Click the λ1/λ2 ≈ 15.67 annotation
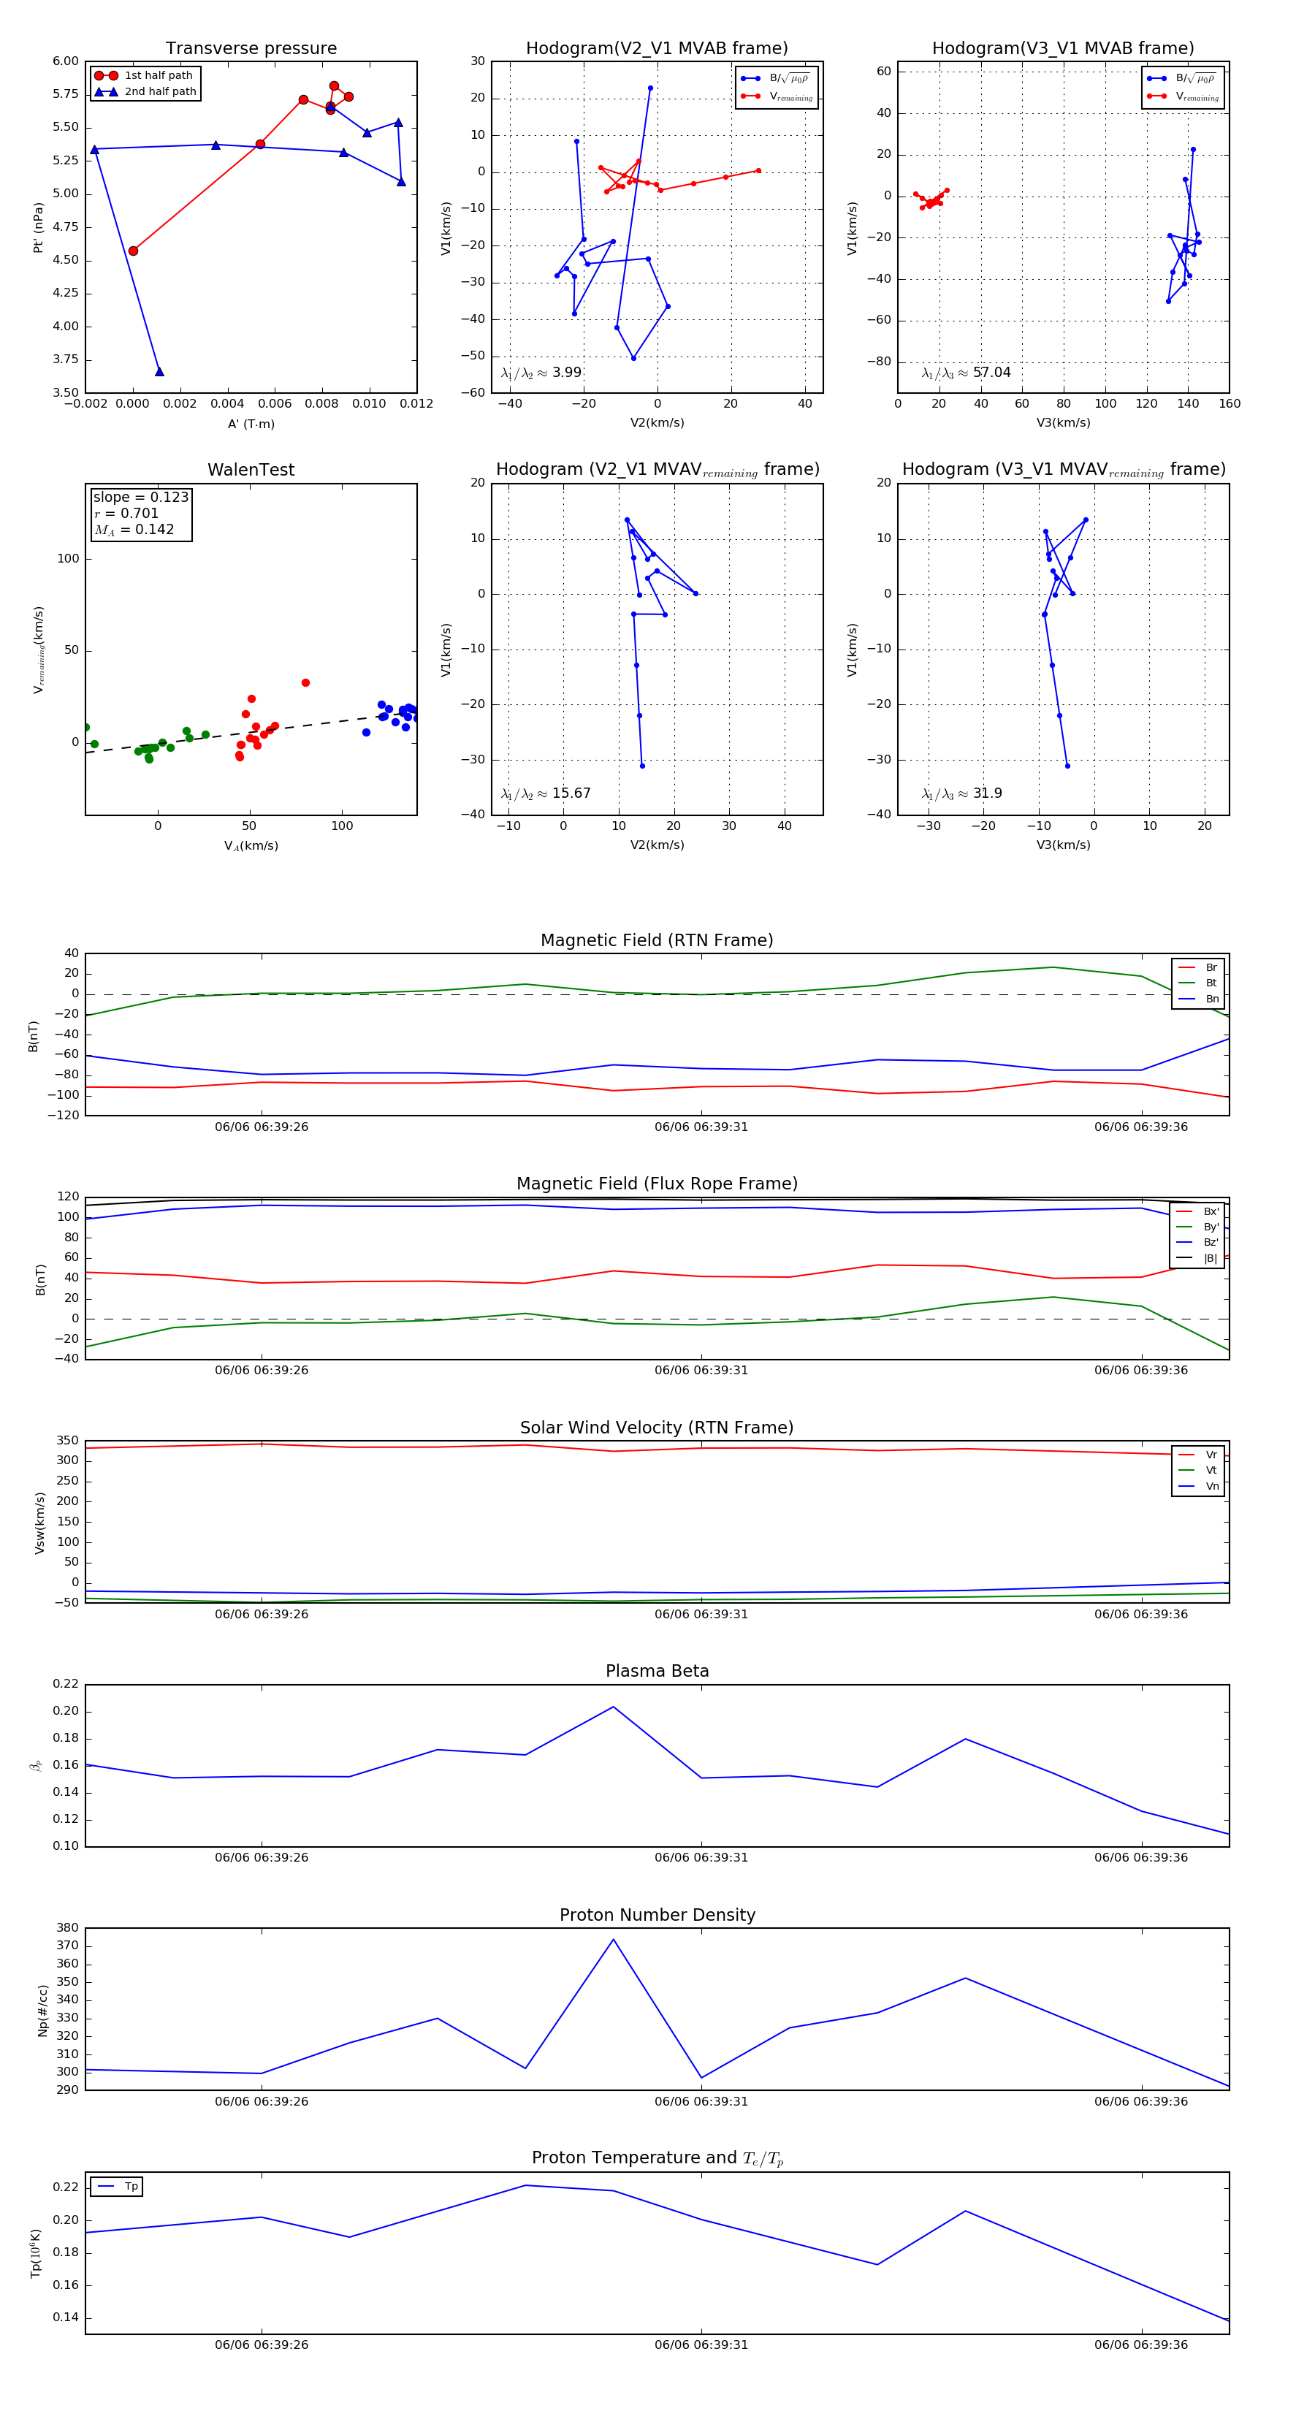The height and width of the screenshot is (2411, 1315). 546,793
